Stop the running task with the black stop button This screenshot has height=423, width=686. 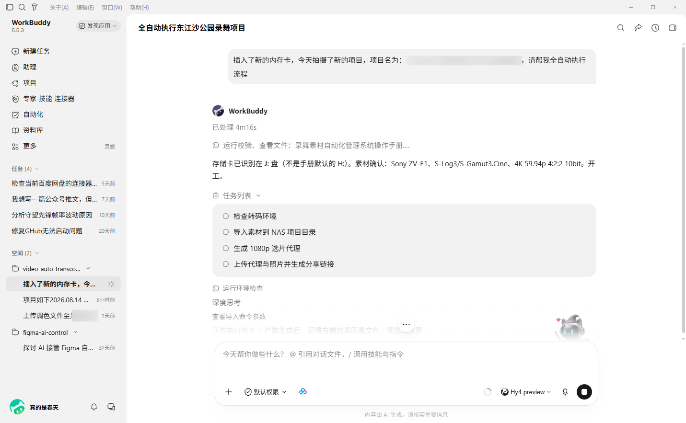coord(584,392)
